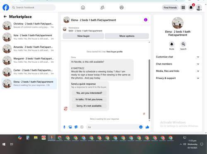Mute this conversation
Image resolution: width=207 pixels, height=154 pixels.
(172, 44)
